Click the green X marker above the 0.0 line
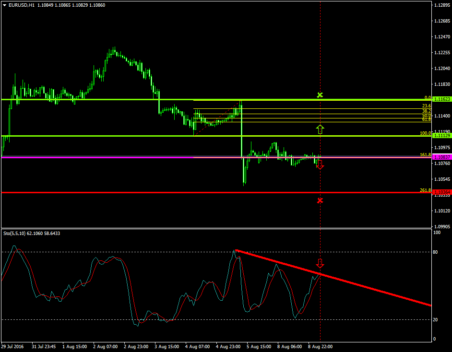The width and height of the screenshot is (452, 352). pyautogui.click(x=320, y=95)
